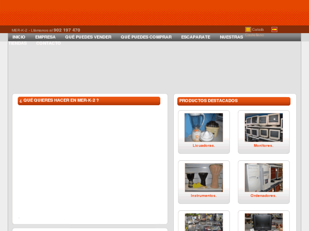
Task: Follow the Instrumentos link
Action: 204,196
